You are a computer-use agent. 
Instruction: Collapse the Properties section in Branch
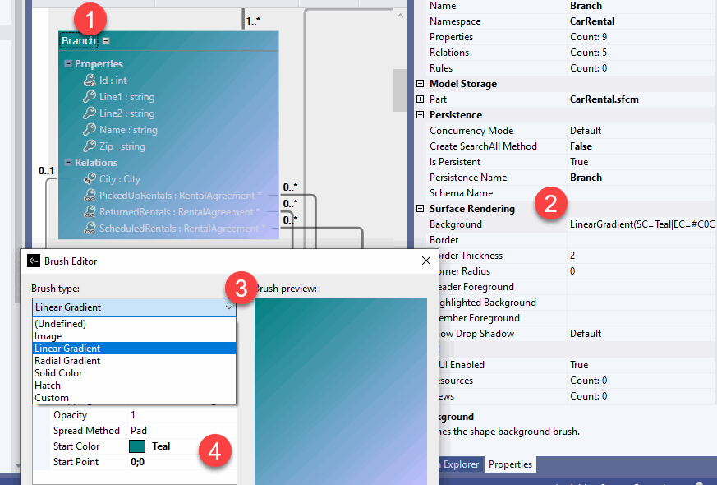pos(68,64)
